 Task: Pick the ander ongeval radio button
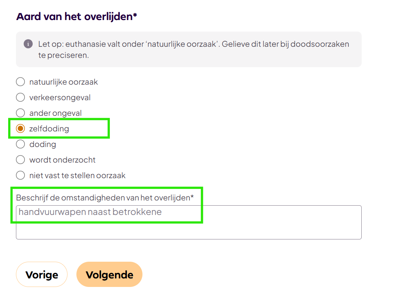(x=20, y=113)
